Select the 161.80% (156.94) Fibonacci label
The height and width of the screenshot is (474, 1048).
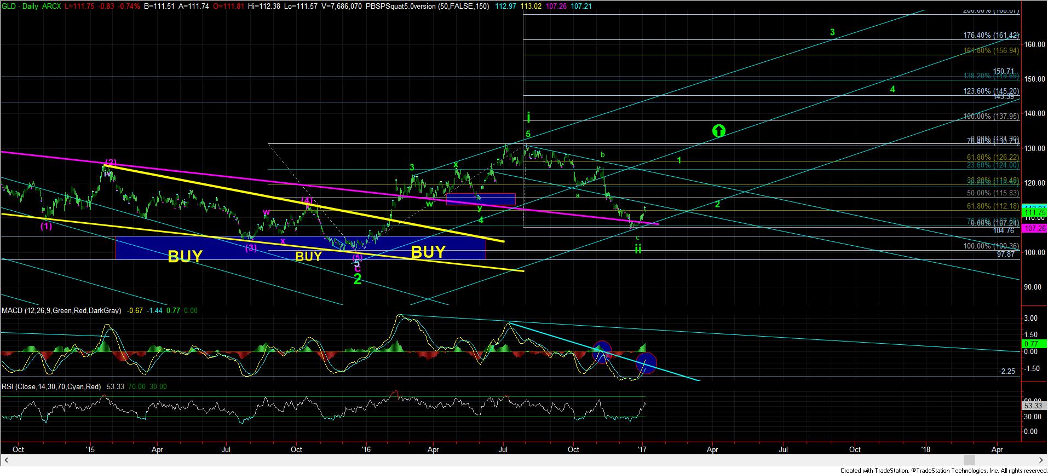coord(992,50)
